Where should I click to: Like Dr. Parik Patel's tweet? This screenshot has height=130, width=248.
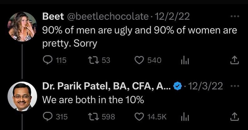[139, 117]
